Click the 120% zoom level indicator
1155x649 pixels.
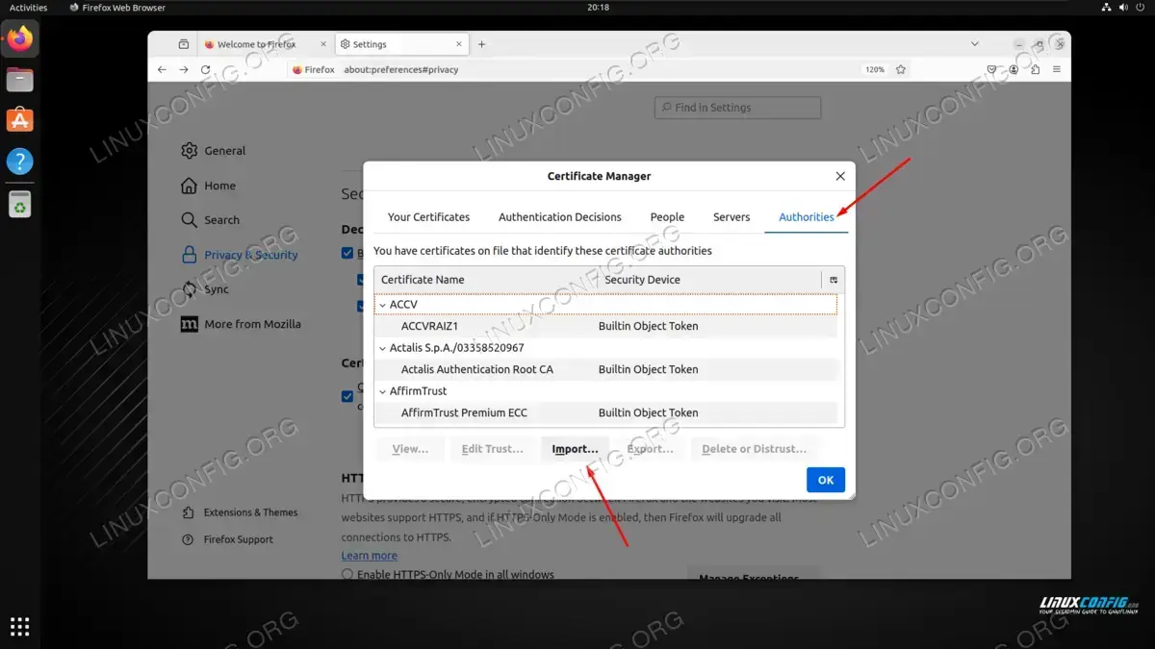[x=874, y=70]
